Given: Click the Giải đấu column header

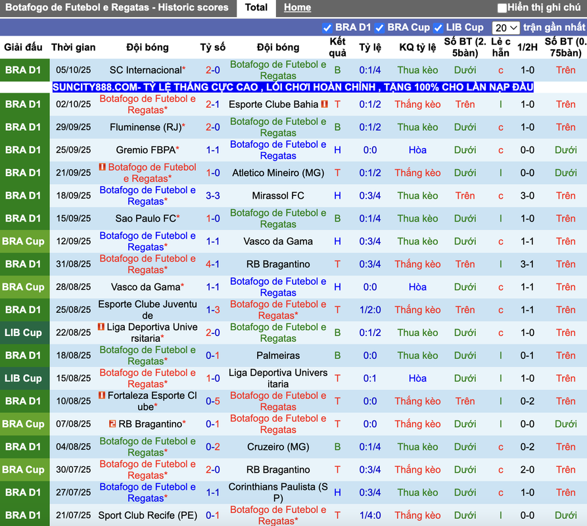Looking at the screenshot, I should [x=23, y=47].
